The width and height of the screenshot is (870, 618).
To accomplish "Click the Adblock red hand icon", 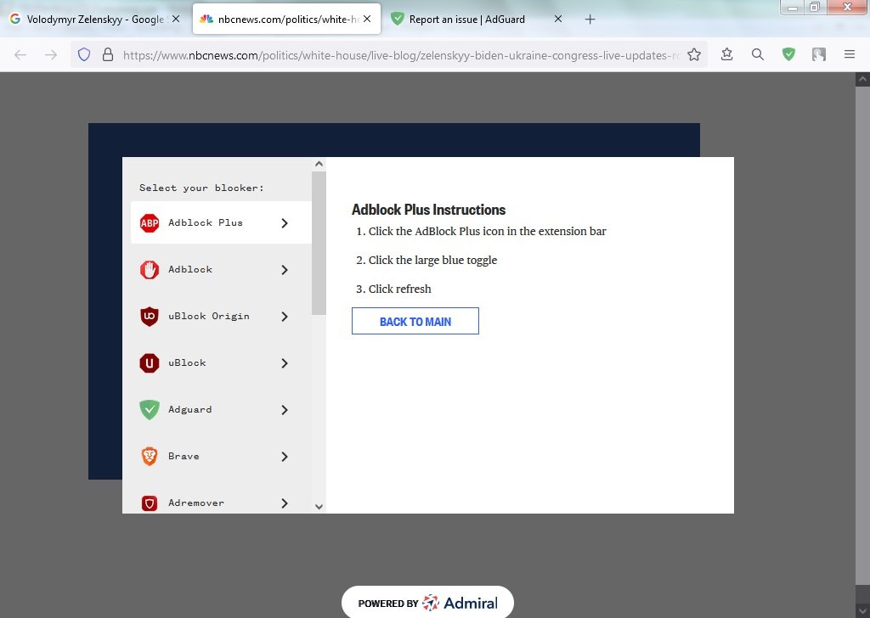I will (149, 269).
